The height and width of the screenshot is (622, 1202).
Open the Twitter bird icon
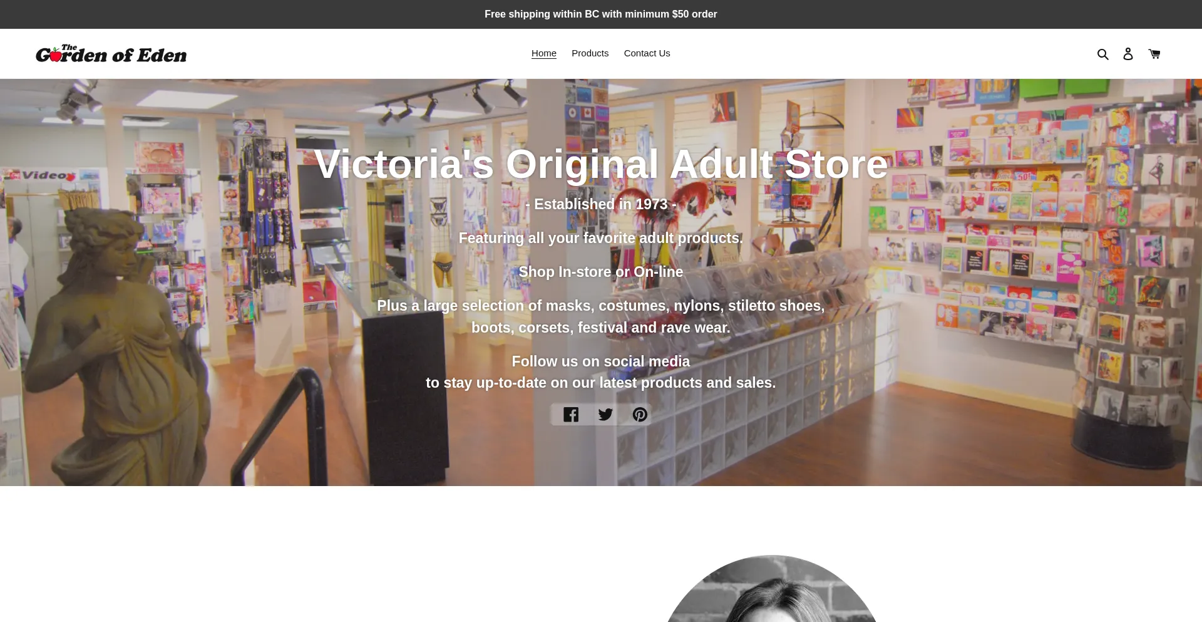pos(605,415)
